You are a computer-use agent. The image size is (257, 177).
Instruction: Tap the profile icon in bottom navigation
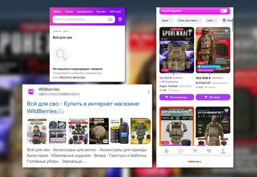(x=223, y=151)
